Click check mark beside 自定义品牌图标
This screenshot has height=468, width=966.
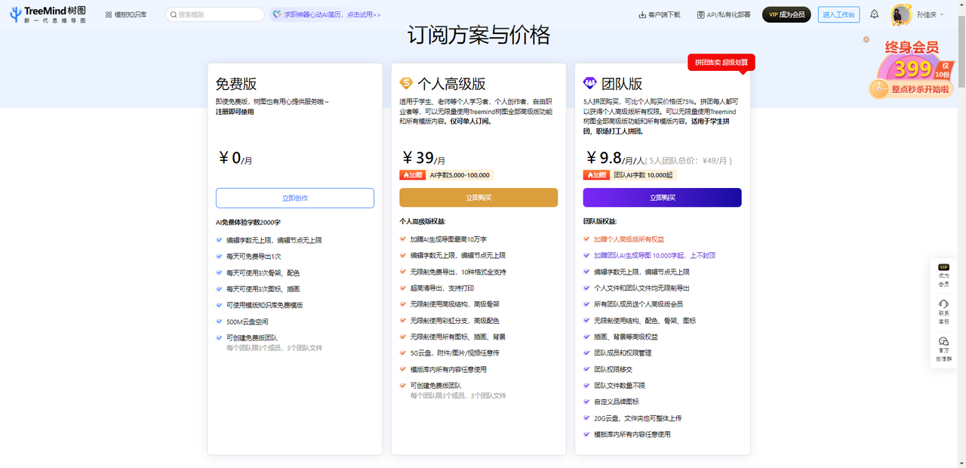point(586,402)
